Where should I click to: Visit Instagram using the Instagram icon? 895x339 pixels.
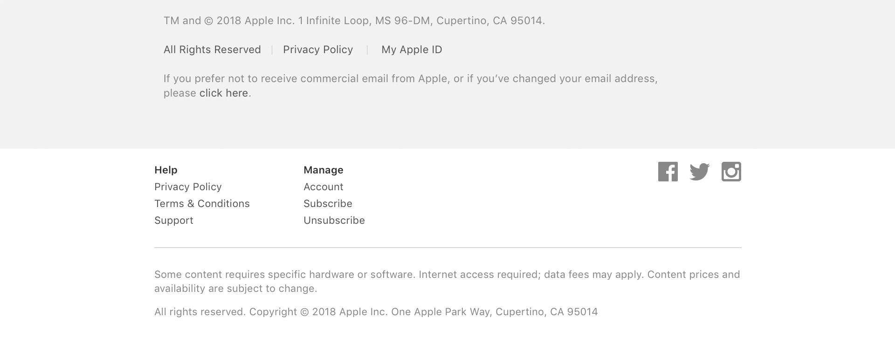[731, 172]
